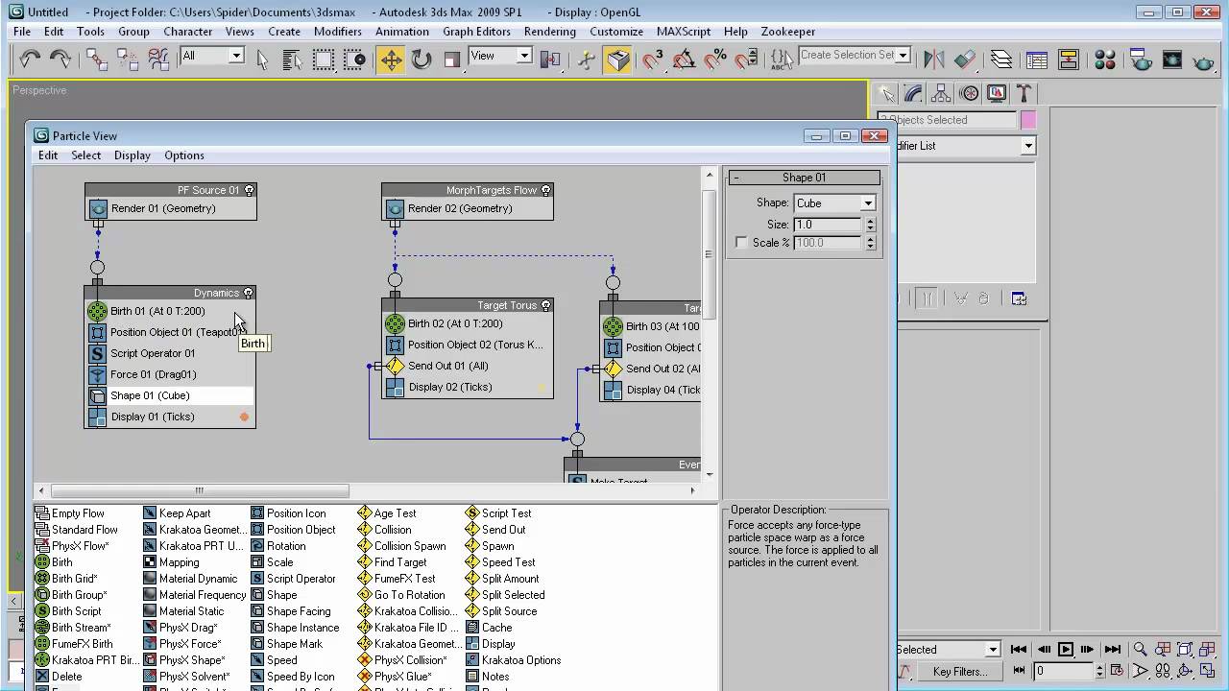This screenshot has height=691, width=1229.
Task: Open Particle View Edit menu
Action: 47,155
